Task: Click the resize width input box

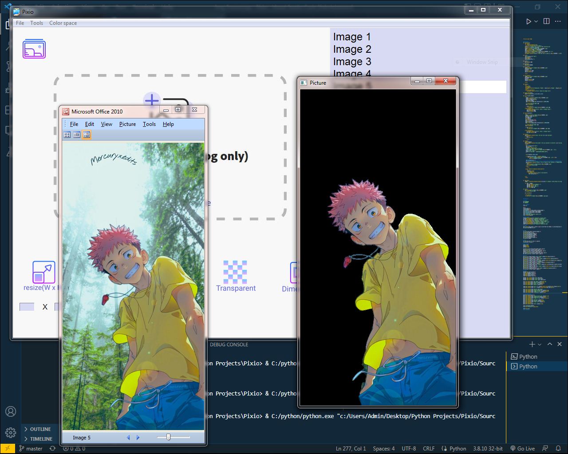Action: (27, 307)
